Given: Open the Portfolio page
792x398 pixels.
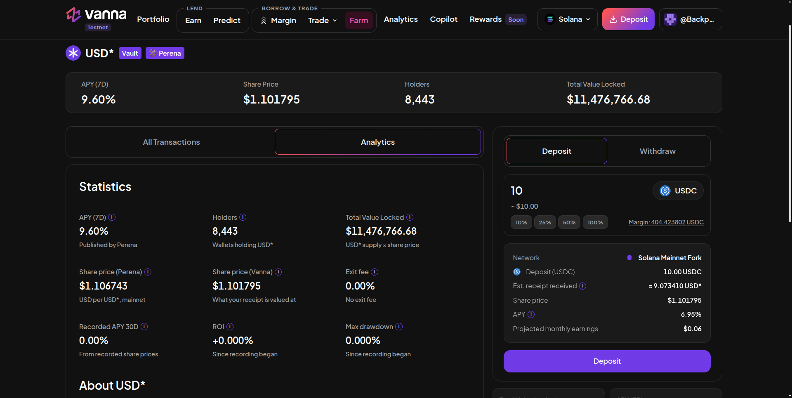Looking at the screenshot, I should (x=153, y=19).
